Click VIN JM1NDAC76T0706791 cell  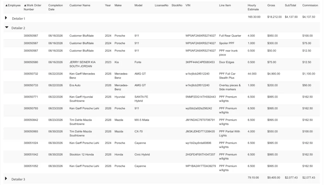[200, 120]
